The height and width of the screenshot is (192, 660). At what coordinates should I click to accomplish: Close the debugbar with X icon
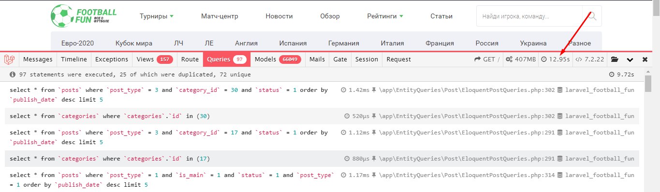point(645,59)
